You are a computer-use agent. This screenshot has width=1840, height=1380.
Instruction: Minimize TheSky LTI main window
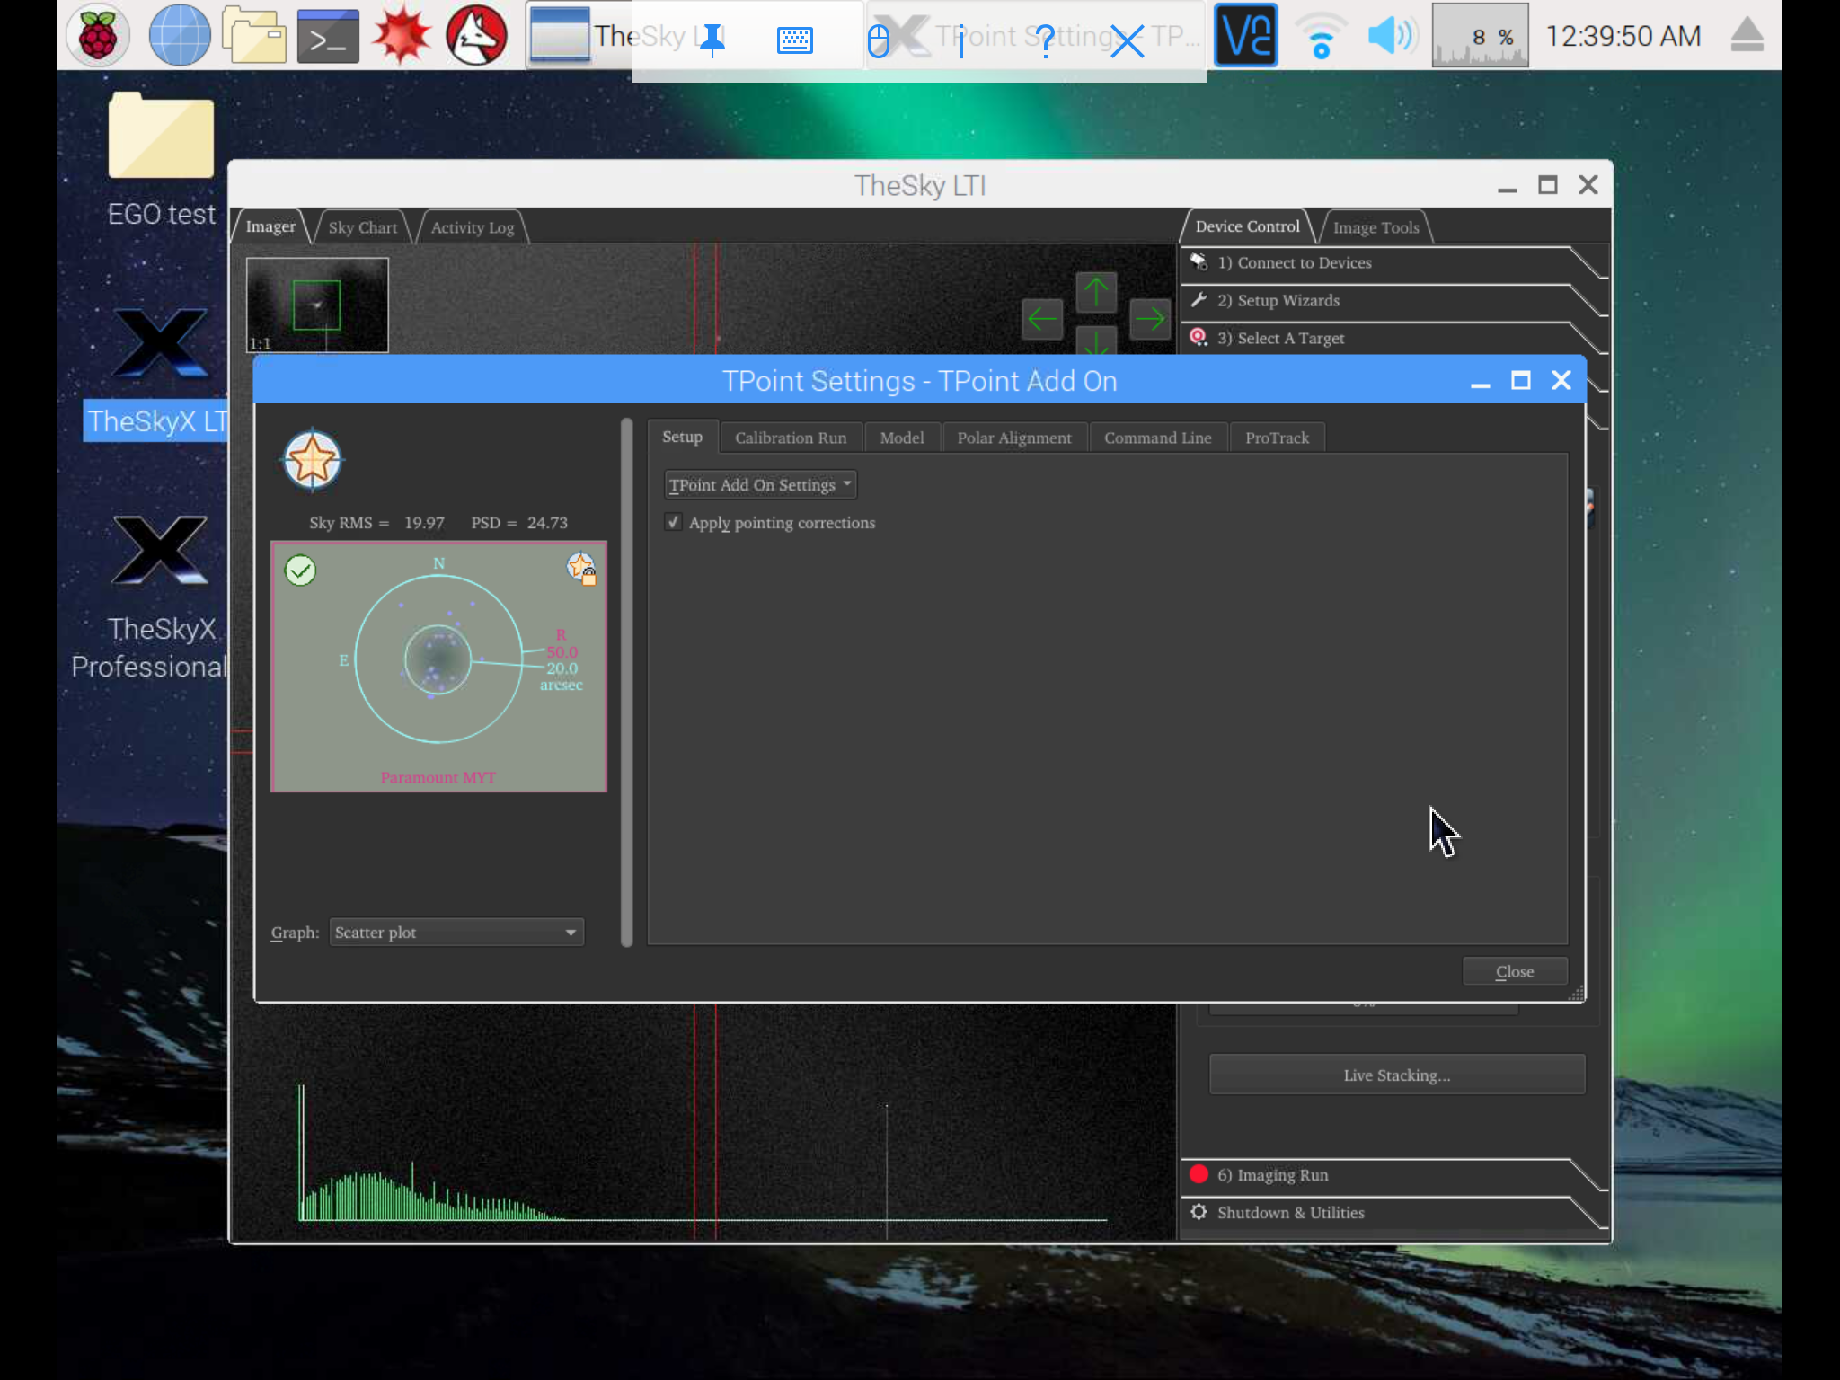pyautogui.click(x=1507, y=186)
